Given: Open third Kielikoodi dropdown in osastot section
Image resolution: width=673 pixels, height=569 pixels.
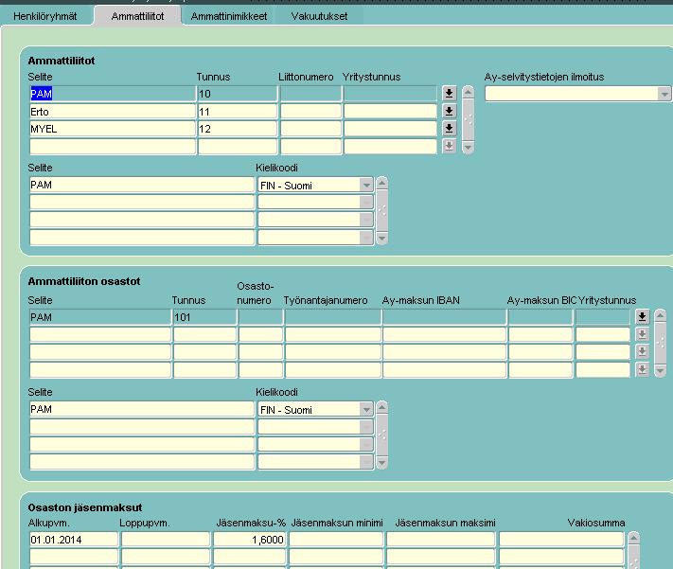Looking at the screenshot, I should (x=366, y=444).
